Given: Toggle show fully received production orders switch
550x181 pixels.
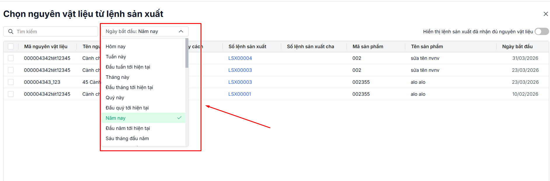Looking at the screenshot, I should [x=542, y=32].
